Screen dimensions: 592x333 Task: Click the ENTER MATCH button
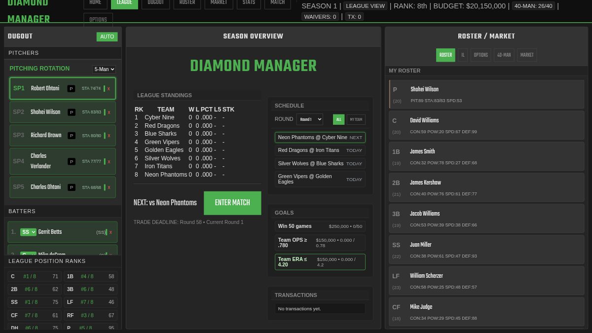(x=232, y=203)
